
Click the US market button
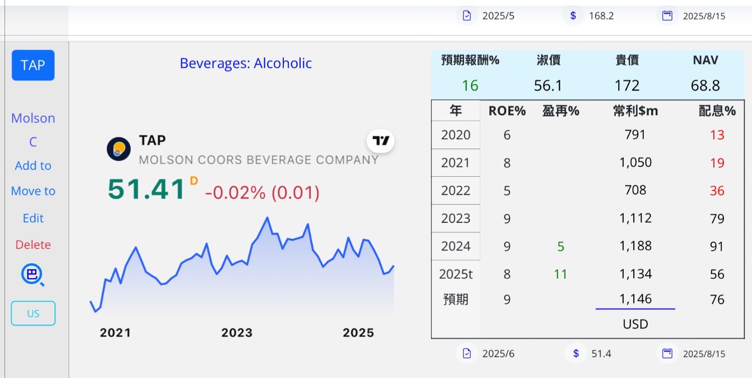(33, 314)
